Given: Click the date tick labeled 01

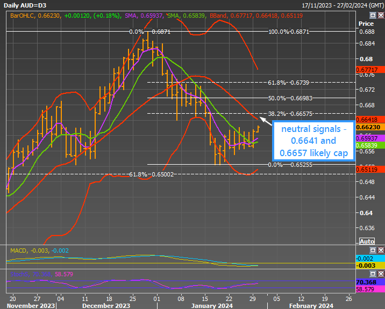Looking at the screenshot, I should [156, 299].
